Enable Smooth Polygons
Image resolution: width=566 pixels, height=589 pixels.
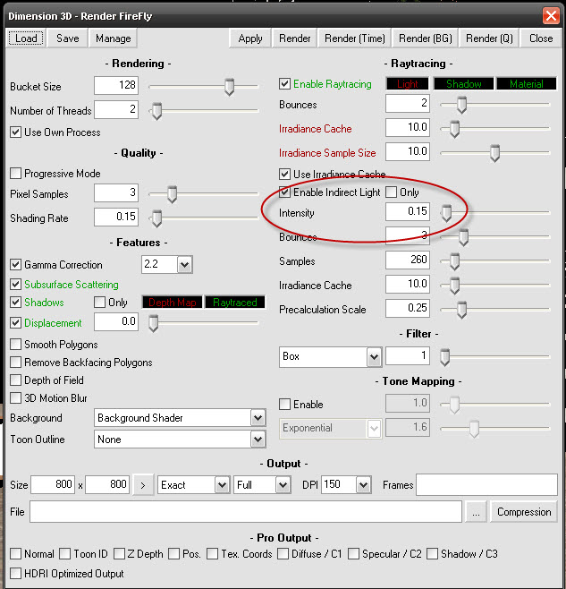coord(15,344)
